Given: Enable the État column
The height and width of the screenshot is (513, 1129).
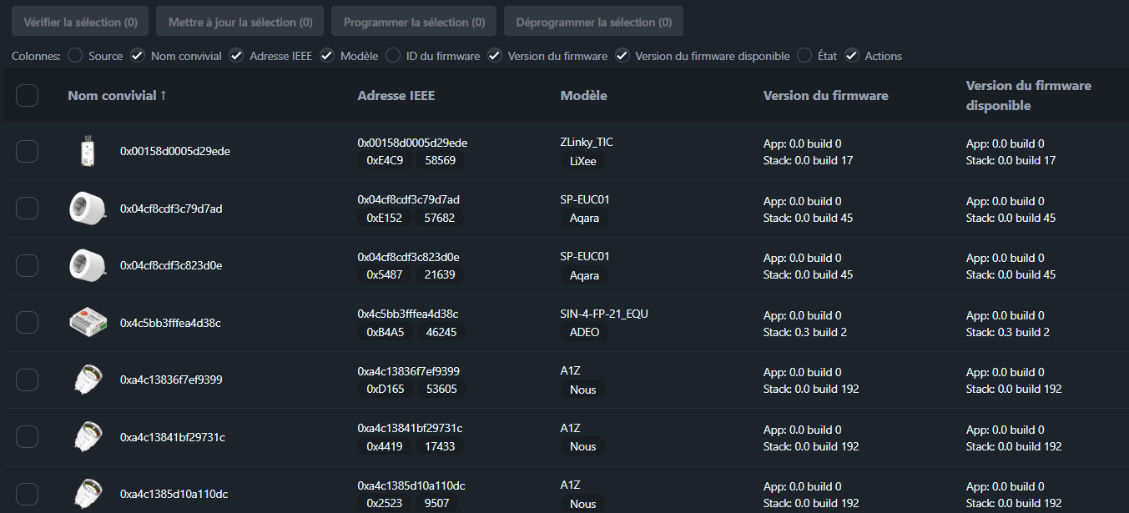Looking at the screenshot, I should tap(804, 56).
